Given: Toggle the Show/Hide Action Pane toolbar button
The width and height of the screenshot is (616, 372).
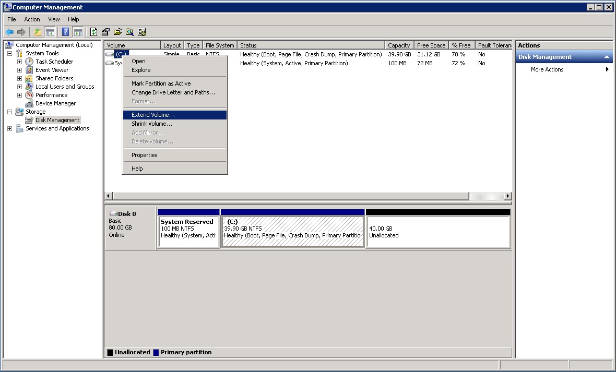Looking at the screenshot, I should tap(78, 32).
